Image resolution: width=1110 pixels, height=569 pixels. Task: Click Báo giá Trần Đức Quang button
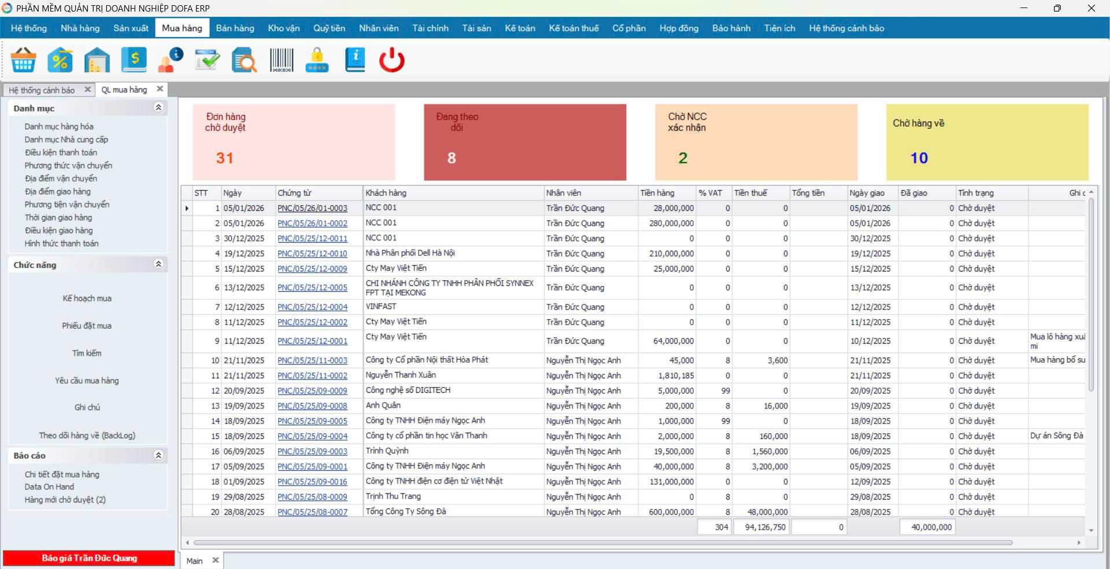click(x=89, y=558)
